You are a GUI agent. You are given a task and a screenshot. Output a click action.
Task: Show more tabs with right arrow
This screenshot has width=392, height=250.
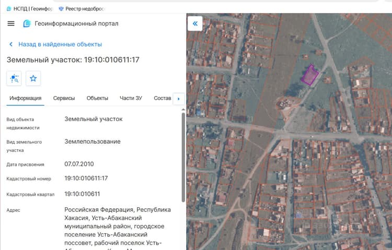point(179,99)
